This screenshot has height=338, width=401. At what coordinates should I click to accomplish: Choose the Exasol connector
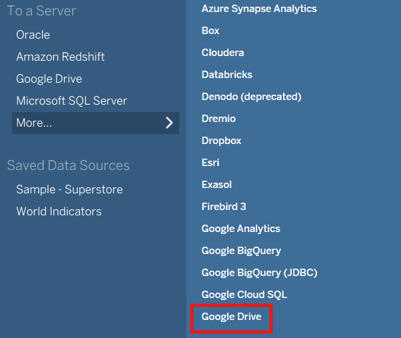coord(216,185)
